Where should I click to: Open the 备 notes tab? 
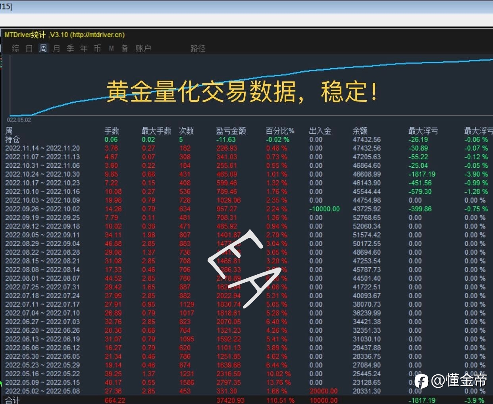(x=125, y=48)
